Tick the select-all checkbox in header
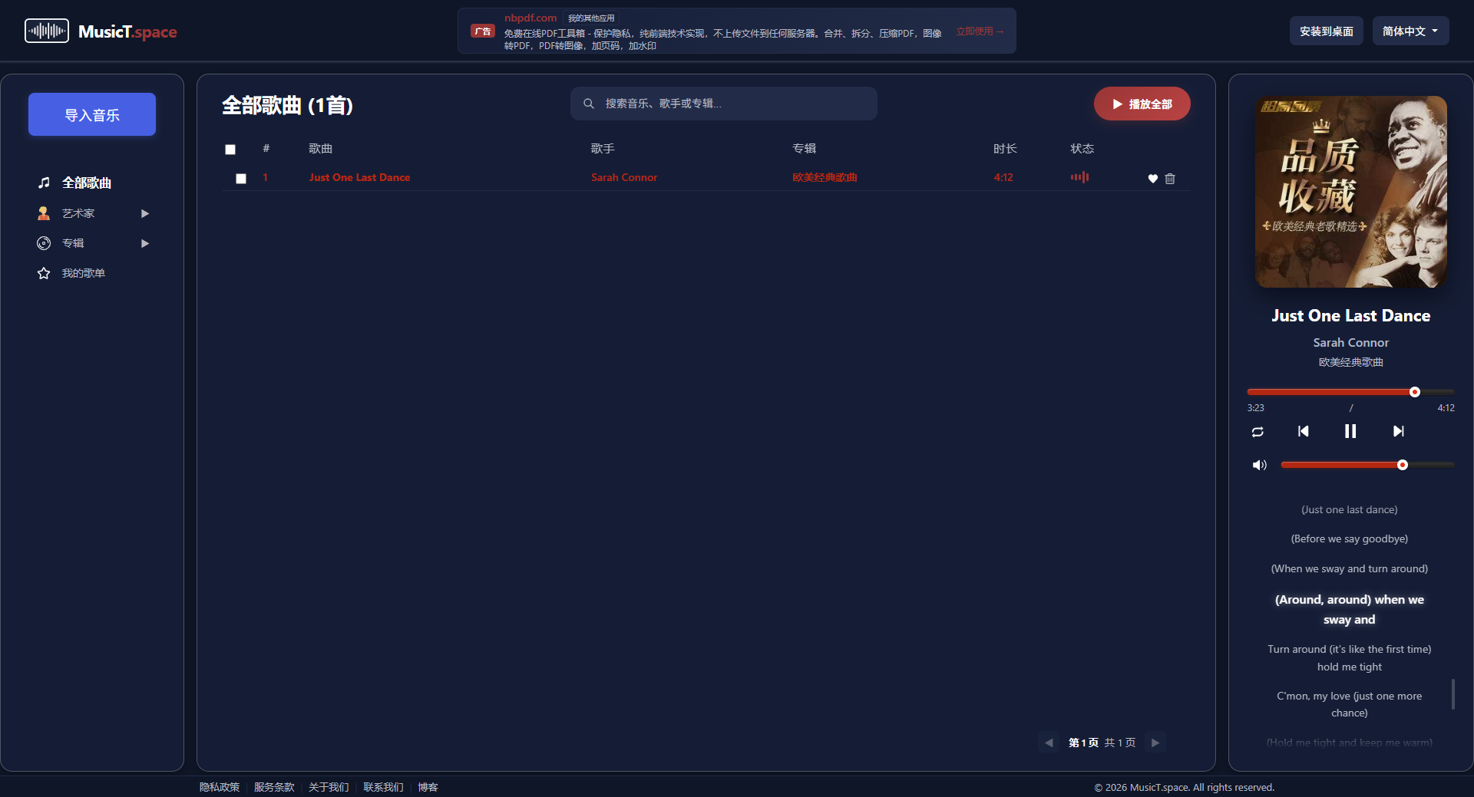Viewport: 1474px width, 797px height. (x=230, y=150)
